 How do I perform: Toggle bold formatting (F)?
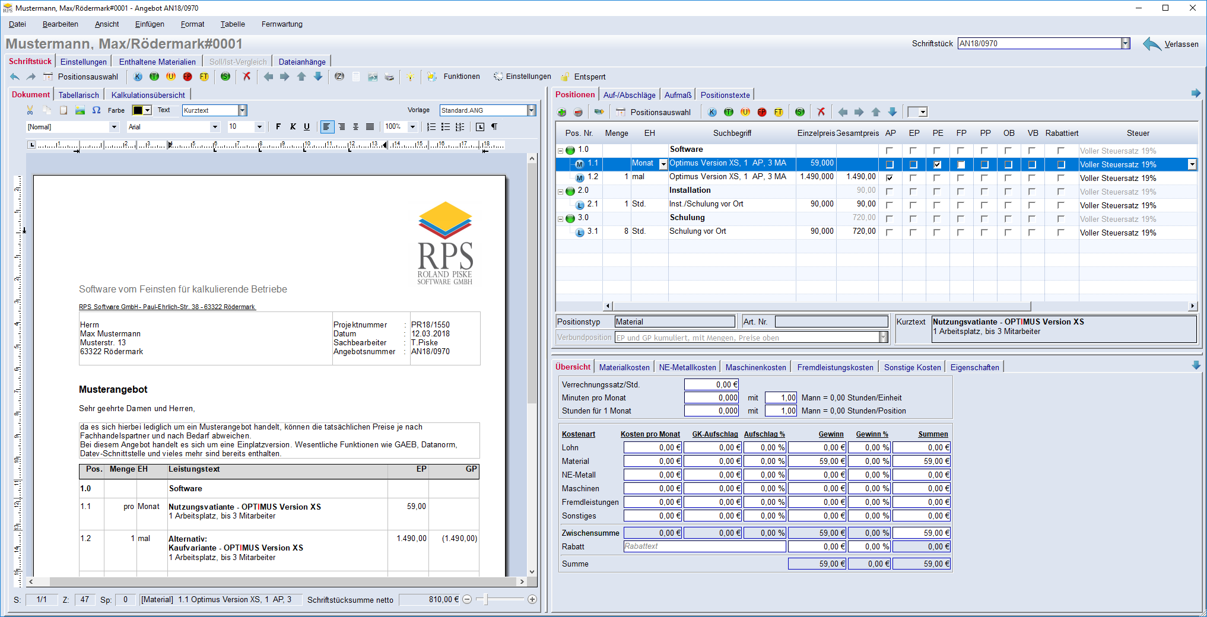coord(278,126)
